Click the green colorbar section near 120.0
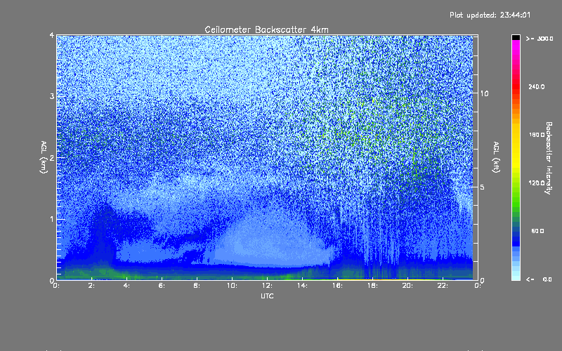This screenshot has width=562, height=351. coord(516,188)
